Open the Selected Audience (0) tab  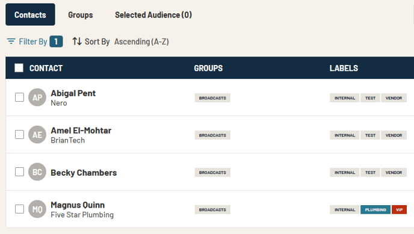(153, 15)
